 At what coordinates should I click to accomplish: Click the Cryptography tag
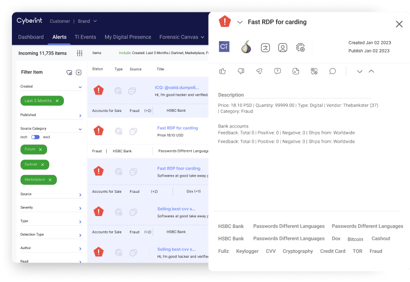pyautogui.click(x=297, y=251)
